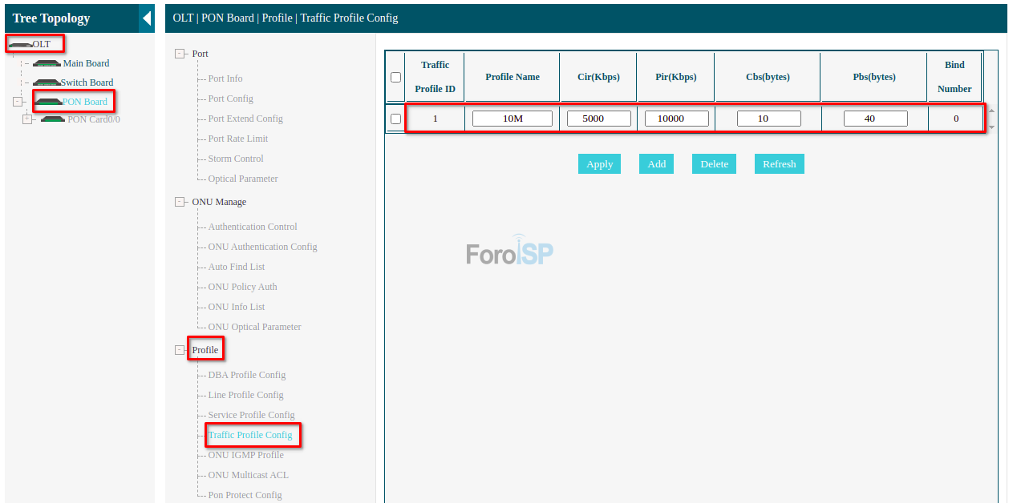This screenshot has height=503, width=1021.
Task: Collapse the PON Board tree node
Action: click(x=18, y=102)
